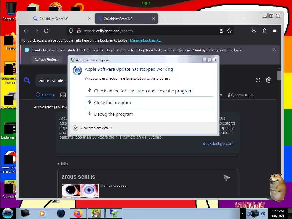Click the Images category icon in SearXNG
Screen dimensions: 292x219
point(63,95)
